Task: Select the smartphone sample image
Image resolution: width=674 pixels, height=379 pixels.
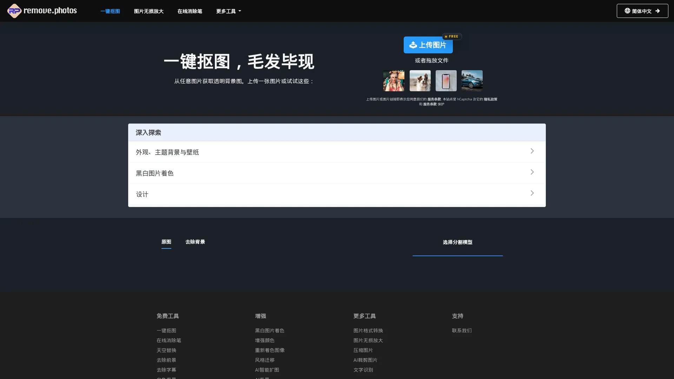Action: tap(446, 81)
